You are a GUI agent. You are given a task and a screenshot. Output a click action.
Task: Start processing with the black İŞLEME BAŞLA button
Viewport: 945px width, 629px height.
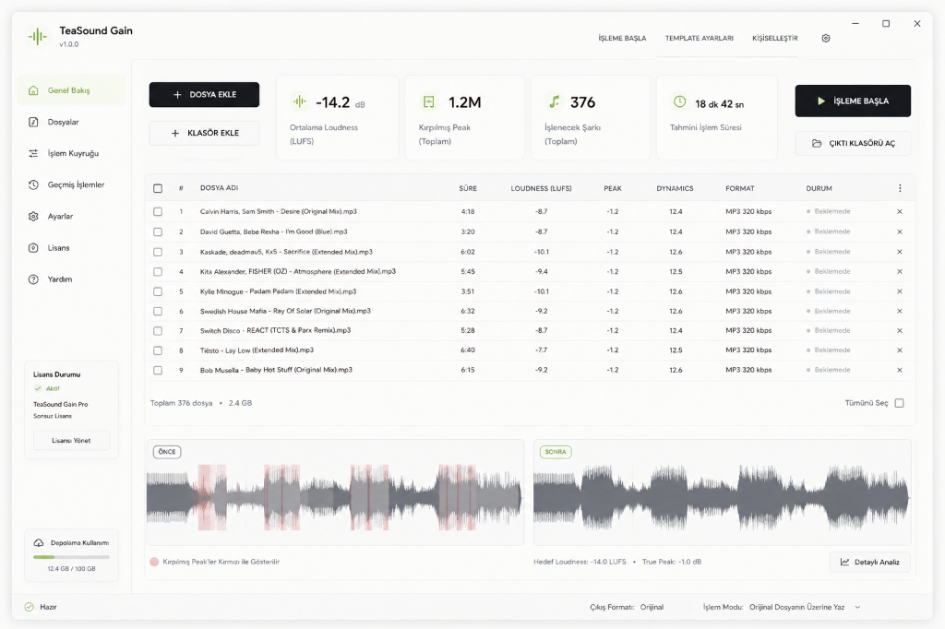853,101
